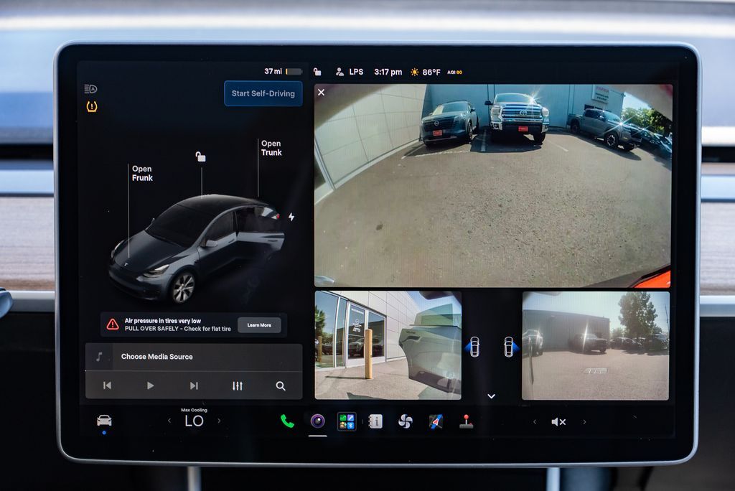Tap the sun weather icon

click(x=414, y=73)
